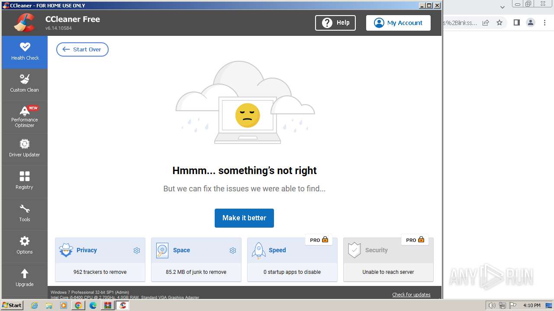554x311 pixels.
Task: Open the Tools section
Action: [x=25, y=214]
